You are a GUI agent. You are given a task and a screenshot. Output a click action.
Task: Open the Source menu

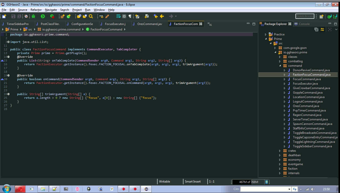click(23, 10)
